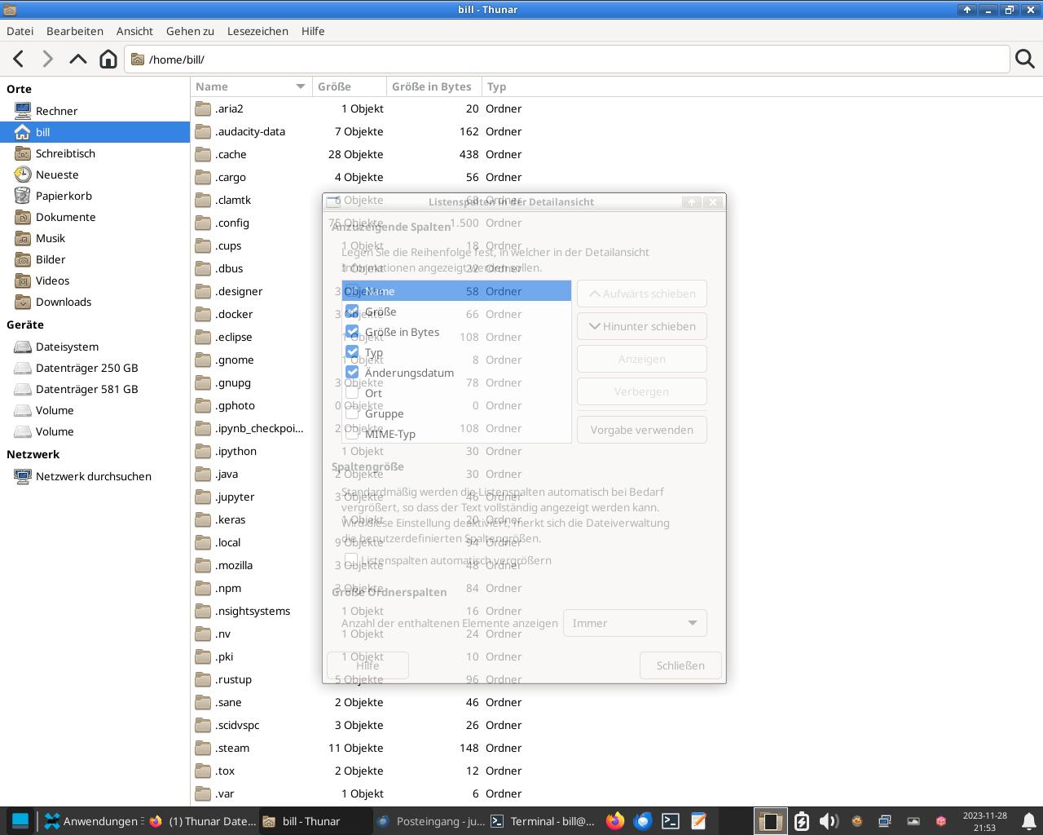
Task: Open Dateisystem under Geräte
Action: 95,347
